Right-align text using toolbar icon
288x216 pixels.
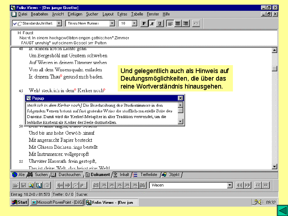pyautogui.click(x=185, y=23)
